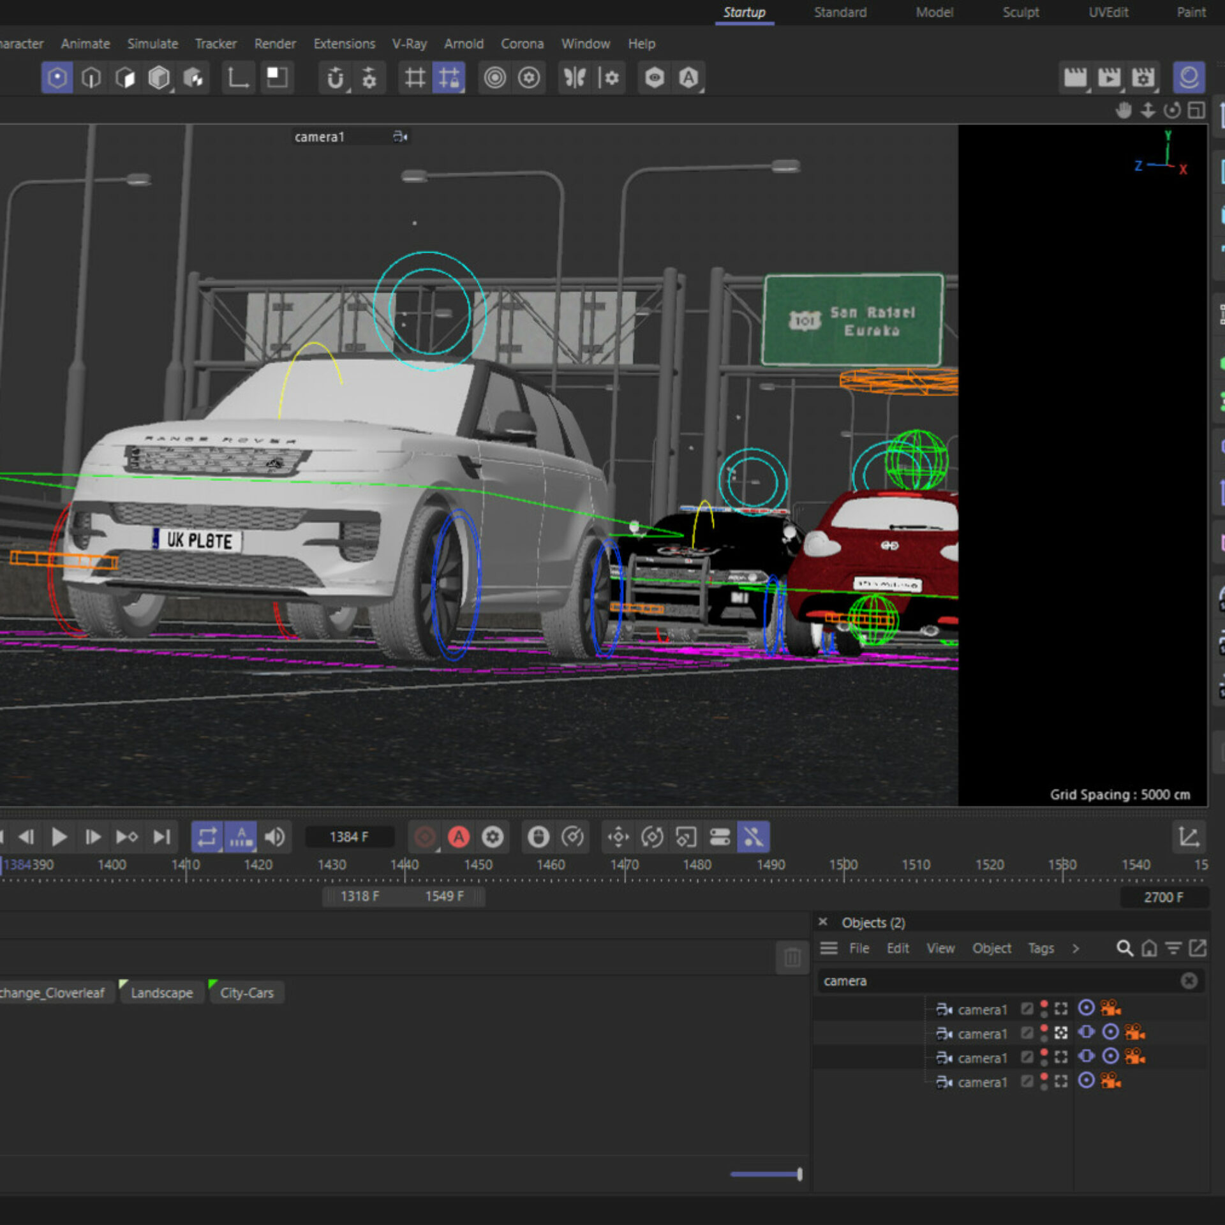
Task: Click frame 1500 on the timeline ruler
Action: pos(843,865)
